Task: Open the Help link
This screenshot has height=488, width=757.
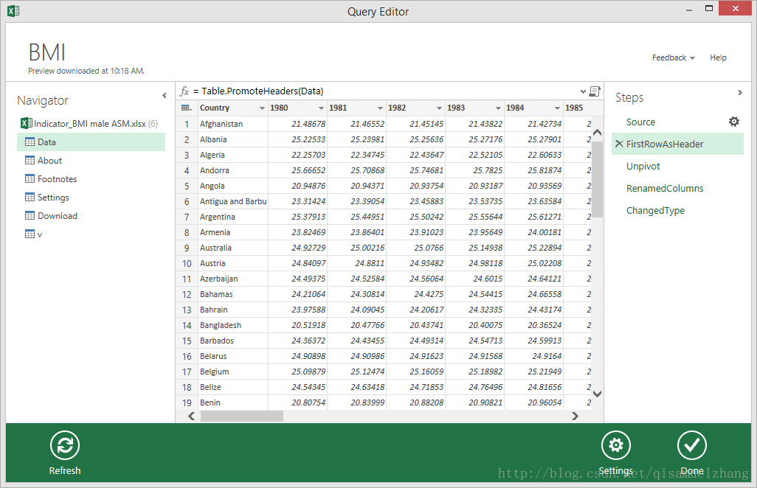Action: [718, 57]
